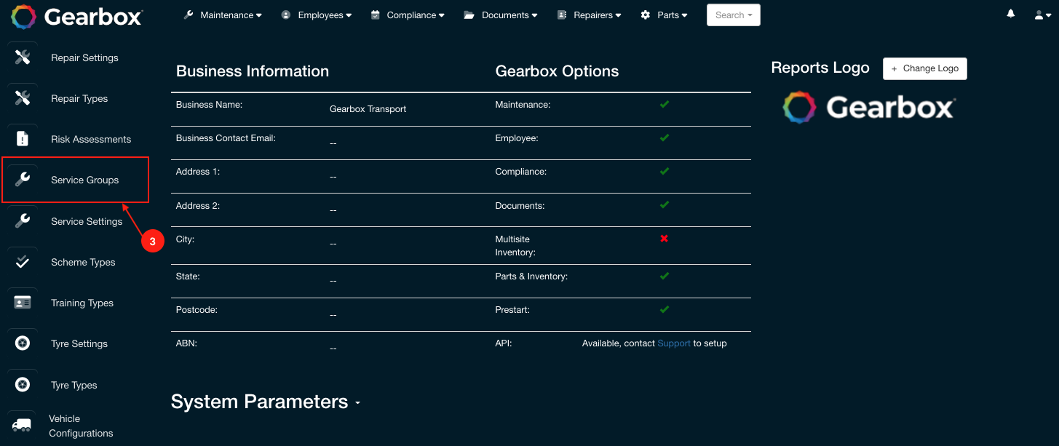Viewport: 1059px width, 446px height.
Task: Click the Risk Assessments document icon
Action: click(23, 139)
